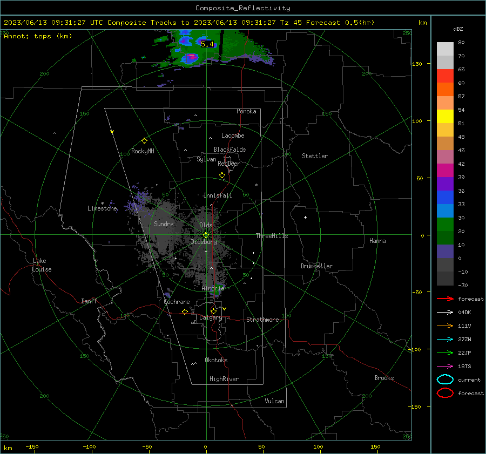Click the Brooks label
Image resolution: width=486 pixels, height=454 pixels.
click(x=384, y=378)
